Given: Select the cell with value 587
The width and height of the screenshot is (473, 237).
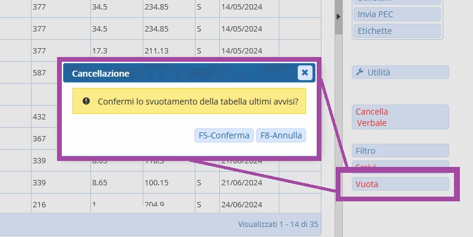Looking at the screenshot, I should tap(45, 72).
